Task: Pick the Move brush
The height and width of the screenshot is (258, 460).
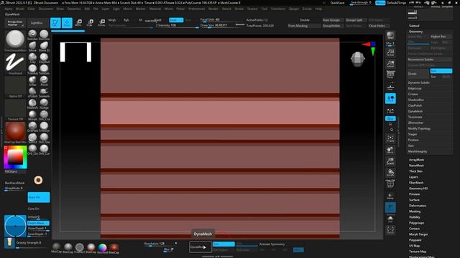Action: pos(32,46)
